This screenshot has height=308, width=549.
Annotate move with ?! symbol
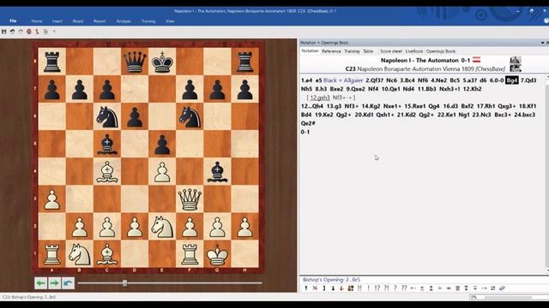[386, 288]
